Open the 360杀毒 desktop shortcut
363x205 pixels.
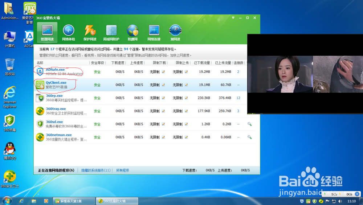pos(10,123)
